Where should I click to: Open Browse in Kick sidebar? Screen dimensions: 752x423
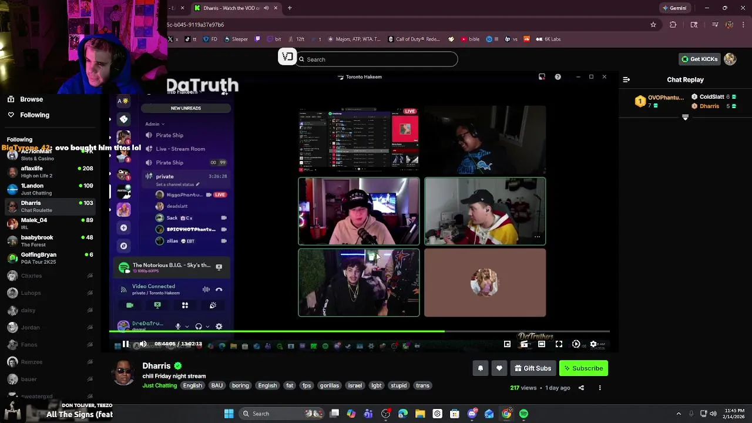(31, 99)
